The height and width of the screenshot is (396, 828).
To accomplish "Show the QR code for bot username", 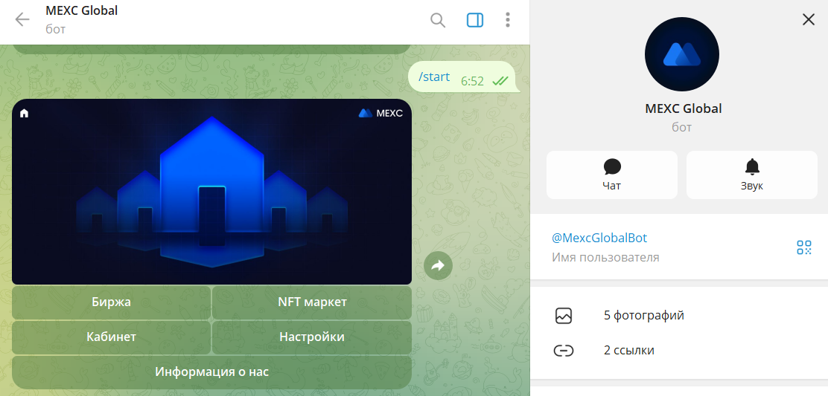I will 803,247.
